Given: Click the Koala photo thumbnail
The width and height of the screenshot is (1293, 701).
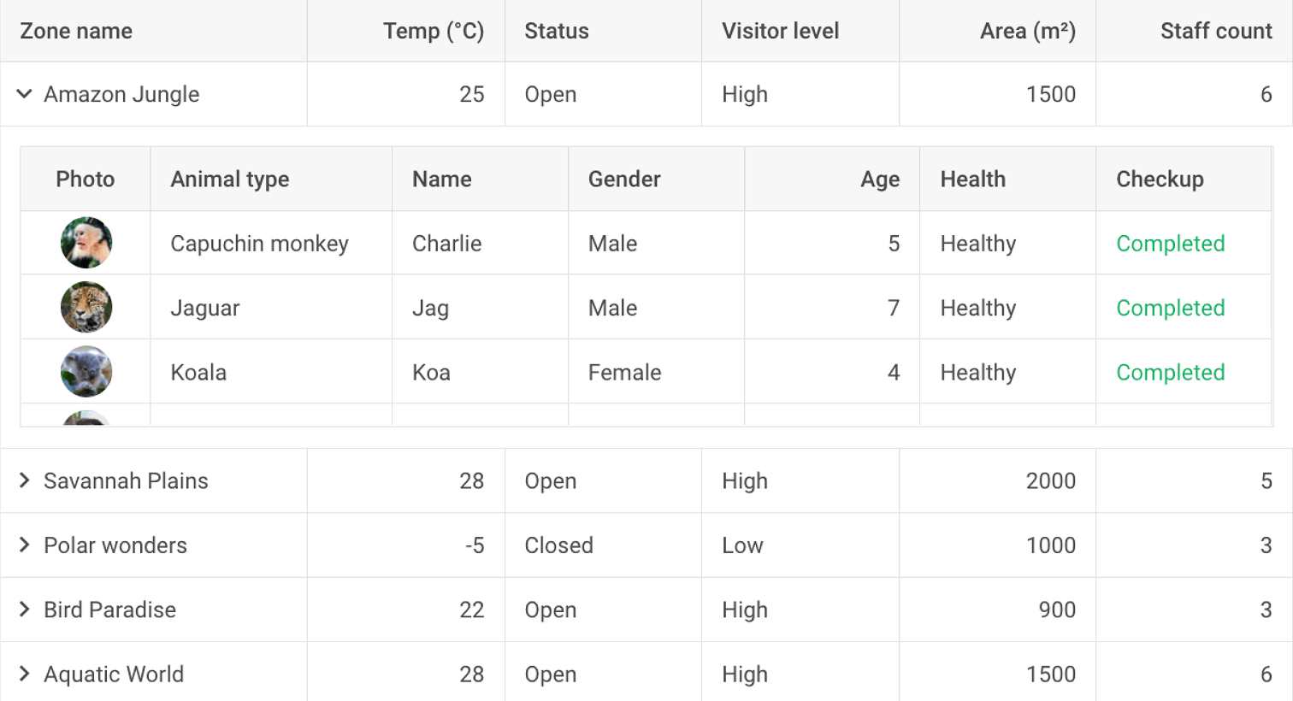Looking at the screenshot, I should click(86, 372).
